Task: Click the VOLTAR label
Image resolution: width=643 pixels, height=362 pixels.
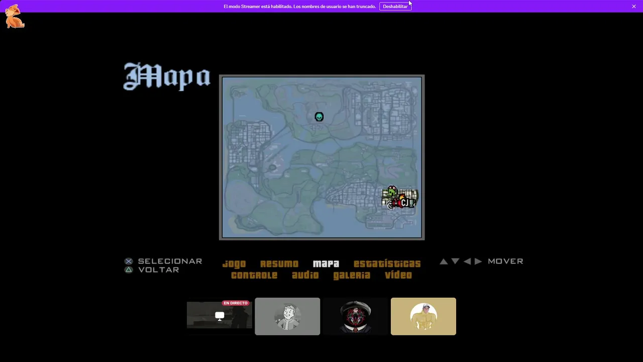Action: tap(159, 270)
